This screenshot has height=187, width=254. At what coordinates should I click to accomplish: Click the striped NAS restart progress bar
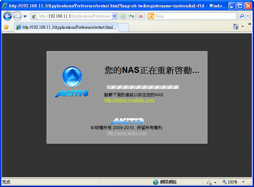(143, 87)
